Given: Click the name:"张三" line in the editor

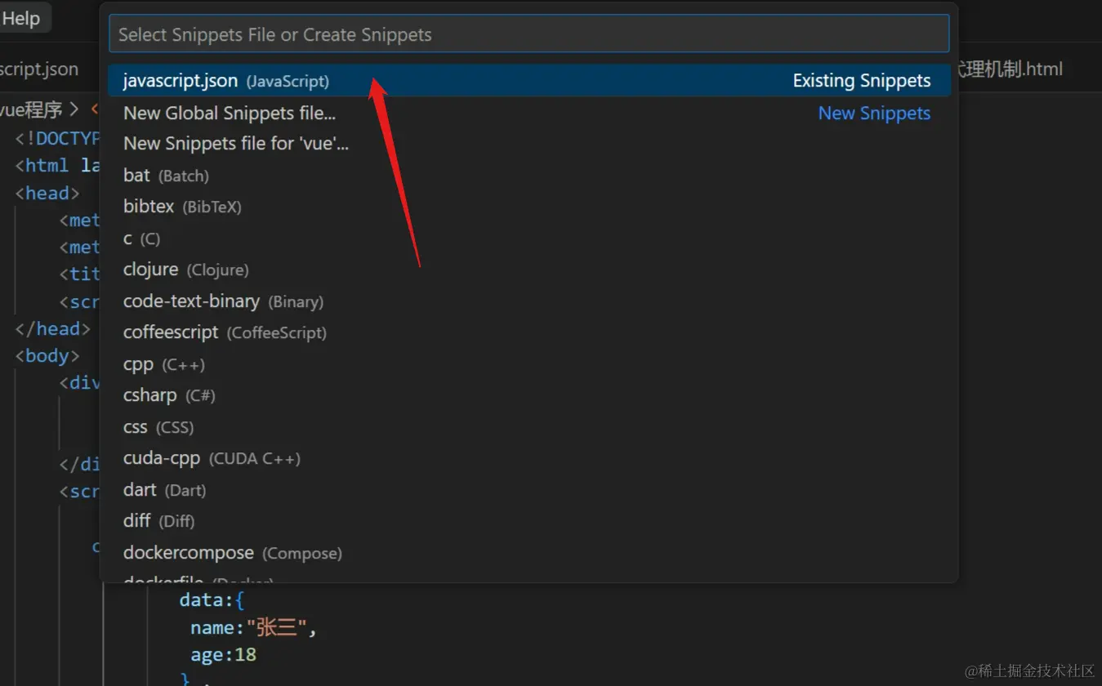Looking at the screenshot, I should [253, 627].
